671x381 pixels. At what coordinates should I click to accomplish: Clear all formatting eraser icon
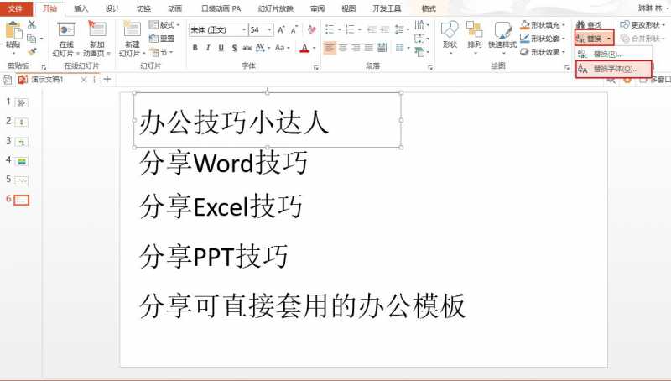(311, 29)
